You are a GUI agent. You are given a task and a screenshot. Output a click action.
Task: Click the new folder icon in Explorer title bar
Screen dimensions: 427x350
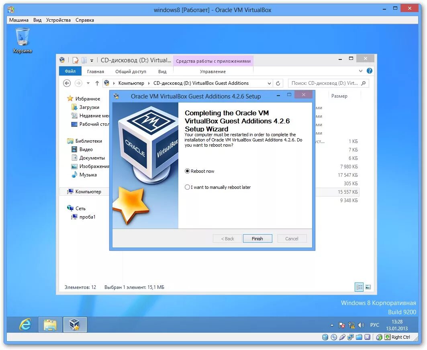(x=84, y=60)
